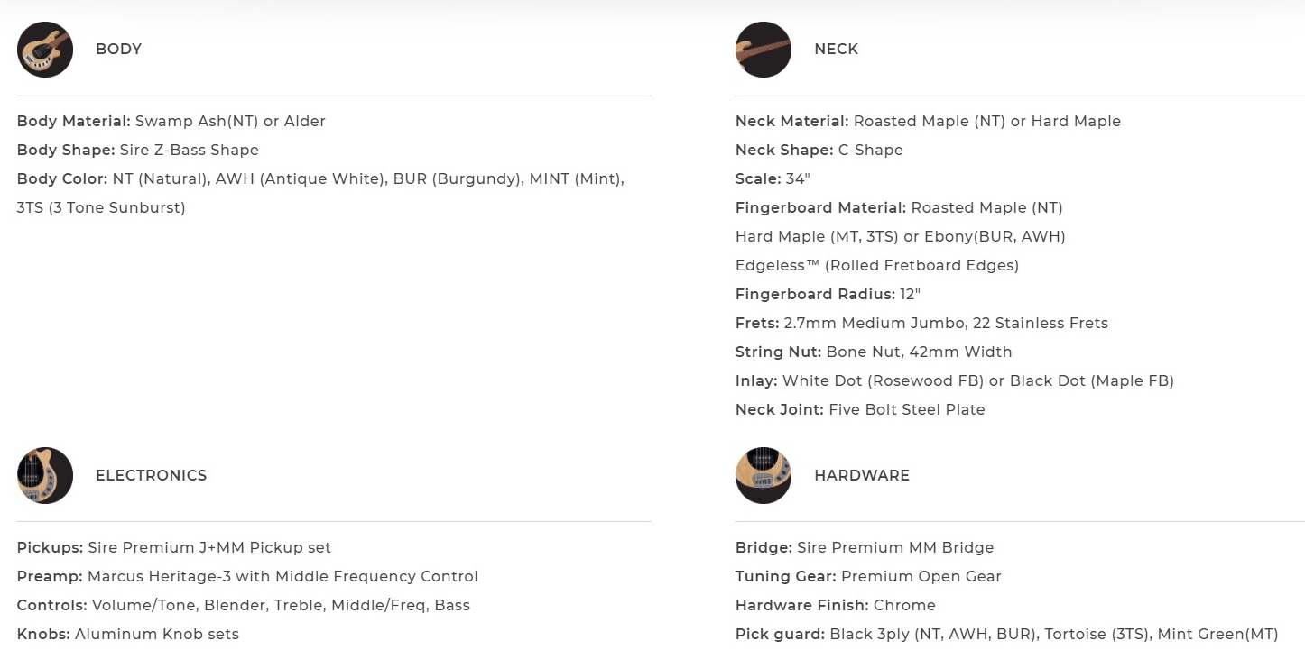Viewport: 1305px width, 659px height.
Task: Select the HARDWARE section heading
Action: click(862, 475)
